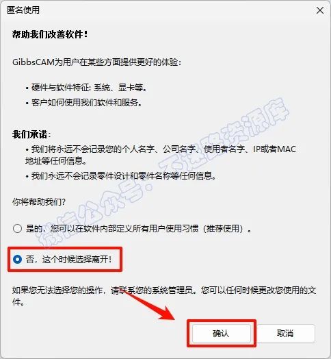Image resolution: width=331 pixels, height=359 pixels.
Task: Select the "是的" radio button circle
Action: [x=17, y=229]
